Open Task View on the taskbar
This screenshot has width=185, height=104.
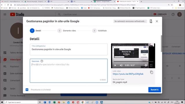pos(40,102)
